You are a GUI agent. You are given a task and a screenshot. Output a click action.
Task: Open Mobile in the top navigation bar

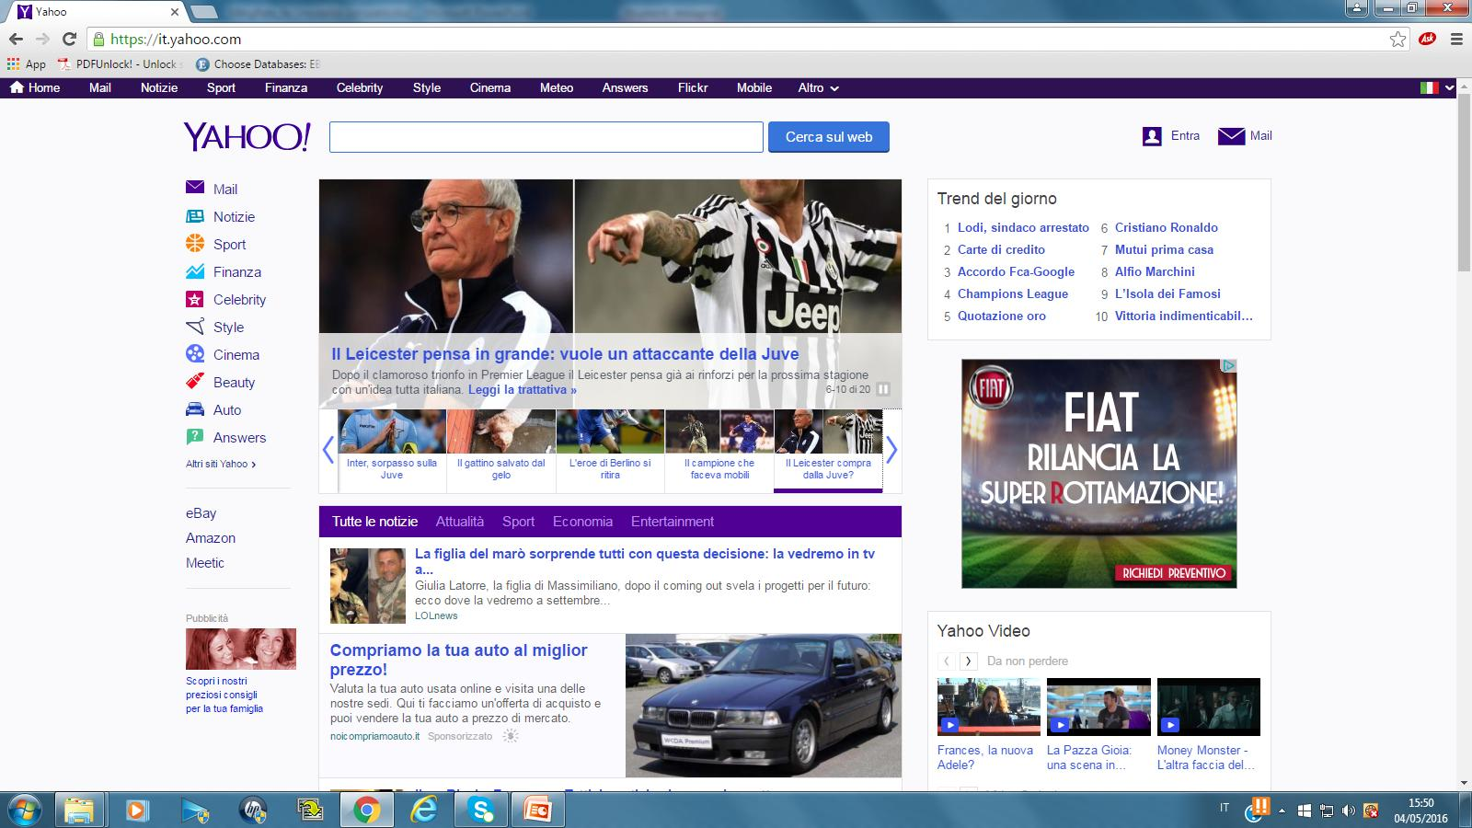point(754,88)
